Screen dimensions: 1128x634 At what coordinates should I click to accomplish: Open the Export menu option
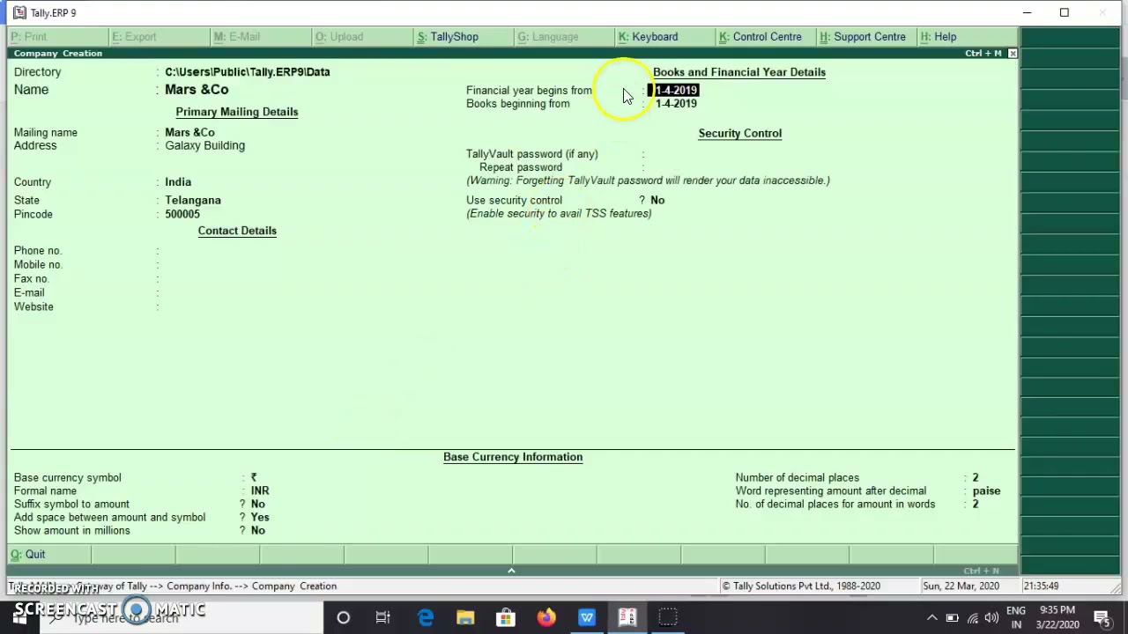134,37
